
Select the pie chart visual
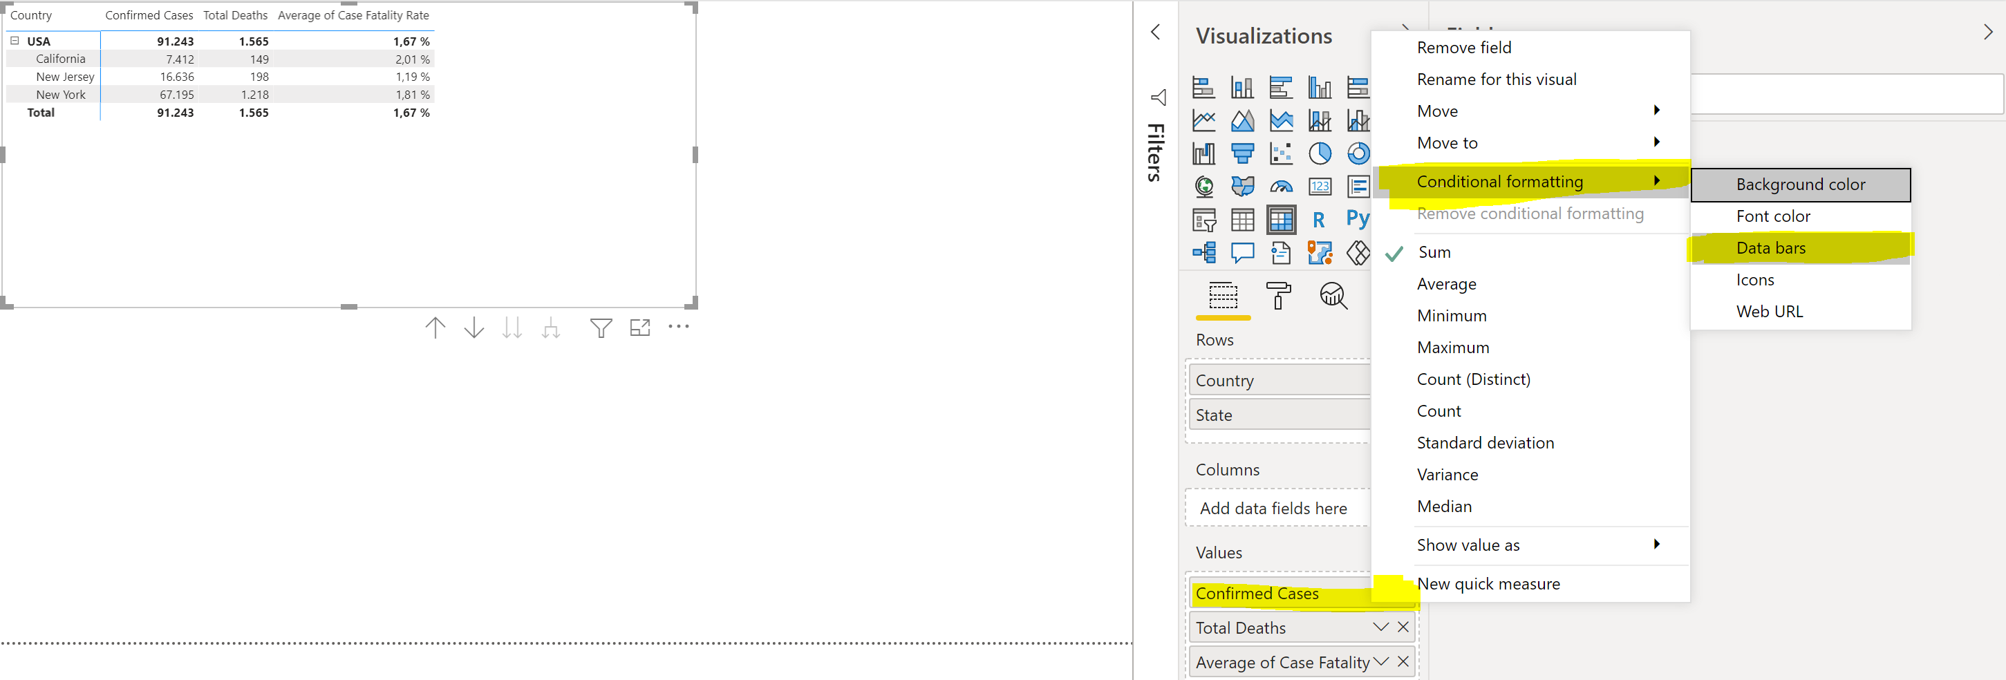tap(1319, 153)
